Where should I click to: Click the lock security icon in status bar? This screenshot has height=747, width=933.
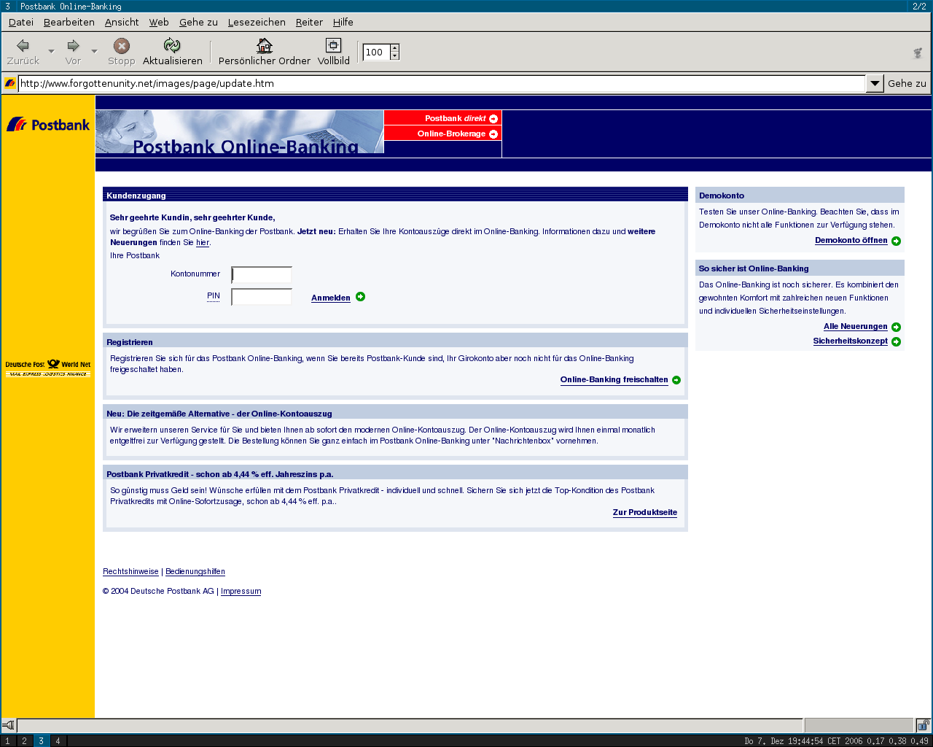(x=923, y=725)
